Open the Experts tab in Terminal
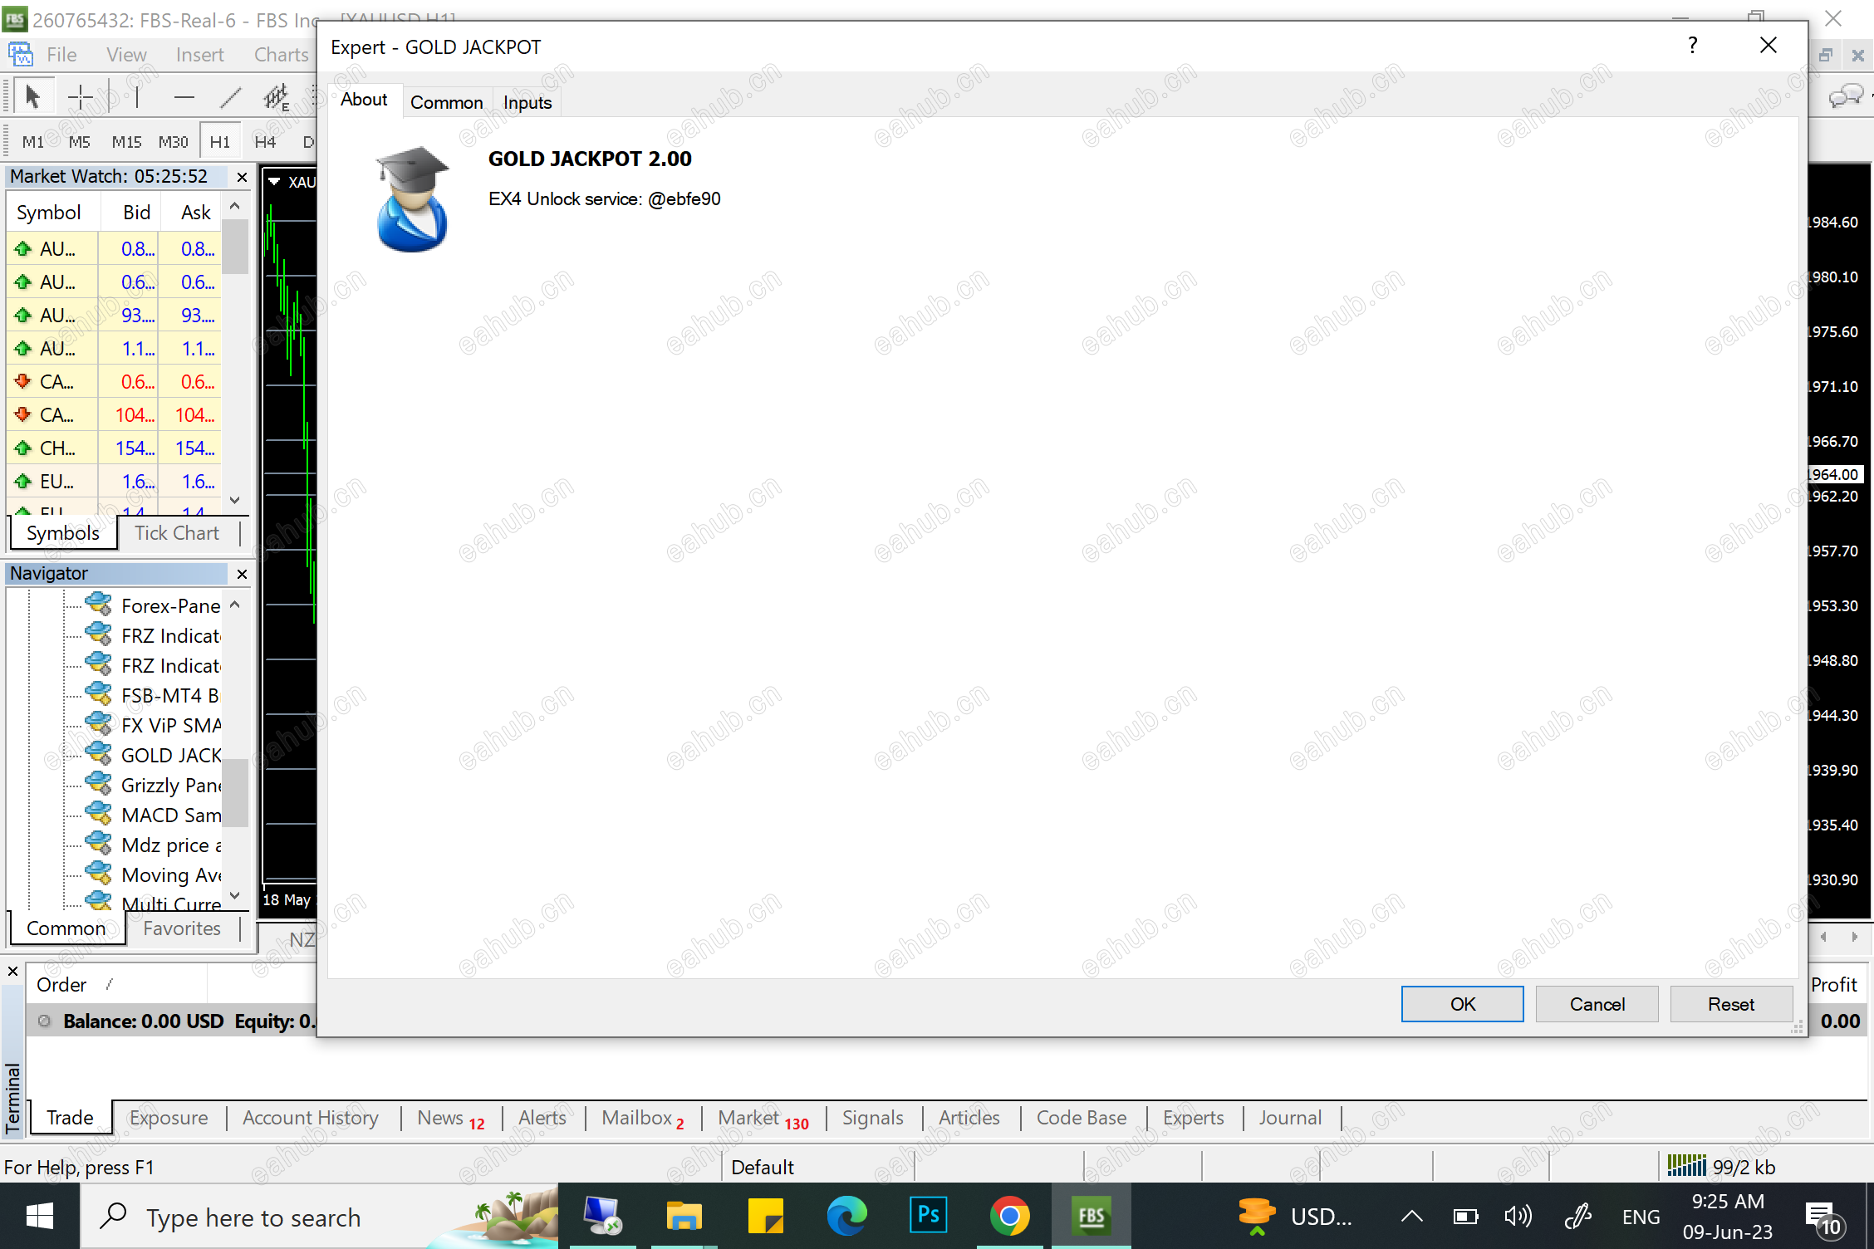The width and height of the screenshot is (1874, 1249). (x=1194, y=1118)
